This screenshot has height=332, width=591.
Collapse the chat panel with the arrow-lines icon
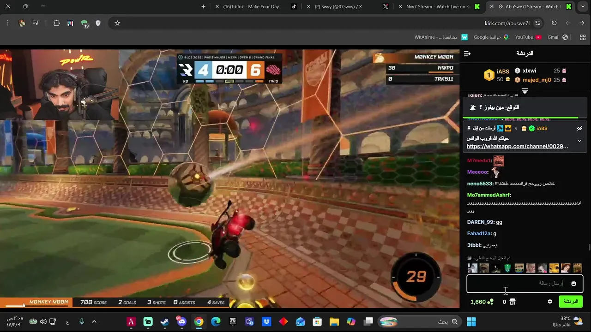coord(467,53)
